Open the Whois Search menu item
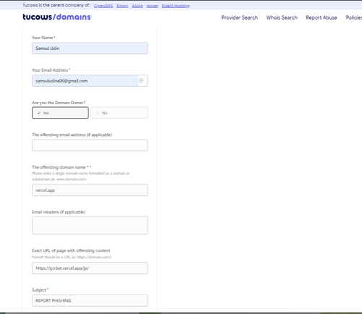362x314 pixels. pyautogui.click(x=282, y=17)
